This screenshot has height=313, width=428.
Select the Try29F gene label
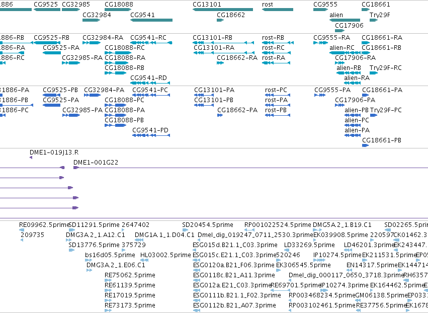pyautogui.click(x=380, y=15)
